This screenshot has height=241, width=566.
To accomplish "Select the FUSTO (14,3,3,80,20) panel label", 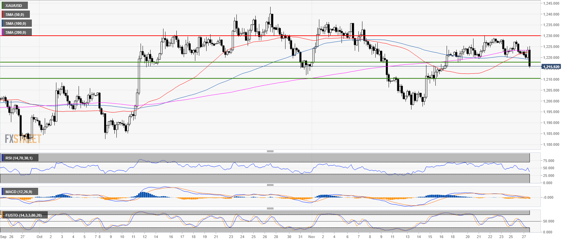I will pos(24,215).
